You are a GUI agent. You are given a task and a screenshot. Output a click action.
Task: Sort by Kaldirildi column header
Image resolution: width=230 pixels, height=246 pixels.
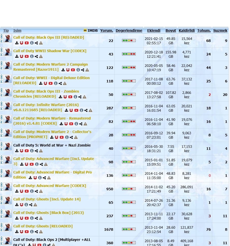(x=187, y=31)
